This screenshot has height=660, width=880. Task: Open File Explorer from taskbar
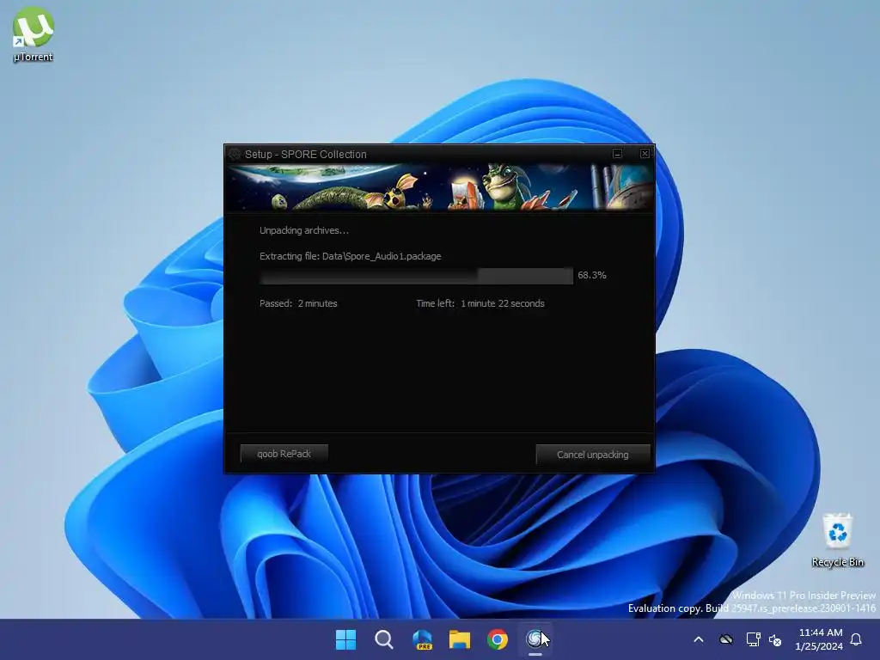click(x=460, y=639)
